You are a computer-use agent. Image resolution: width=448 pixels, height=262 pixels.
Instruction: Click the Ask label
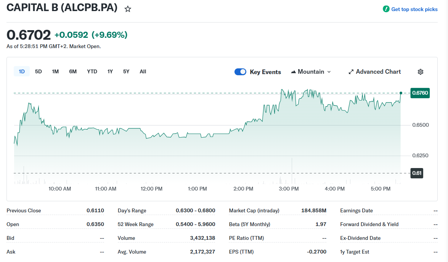[x=11, y=252]
